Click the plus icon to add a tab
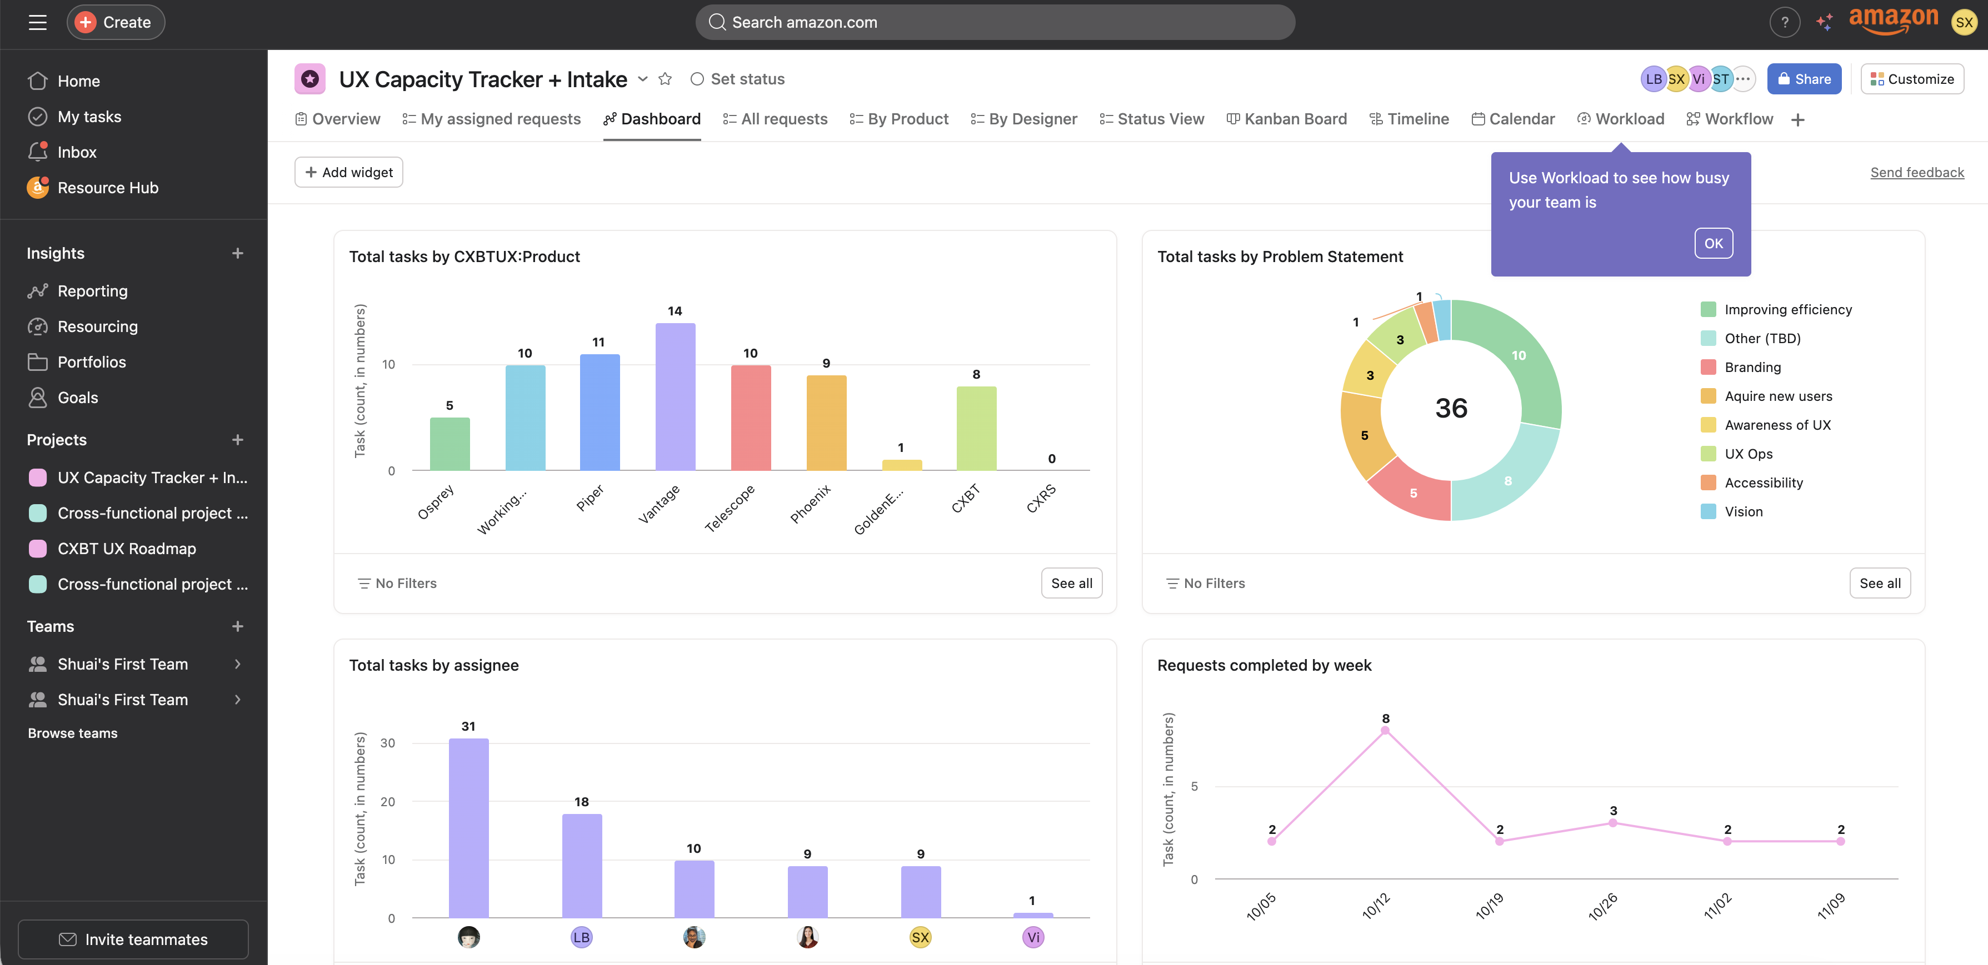This screenshot has width=1988, height=965. pos(1797,119)
